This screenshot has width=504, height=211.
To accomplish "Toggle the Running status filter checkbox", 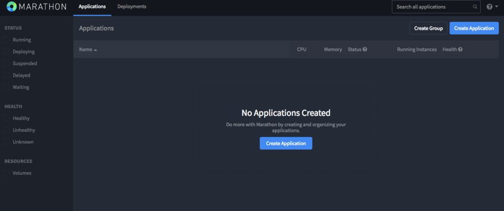I will [x=6, y=40].
